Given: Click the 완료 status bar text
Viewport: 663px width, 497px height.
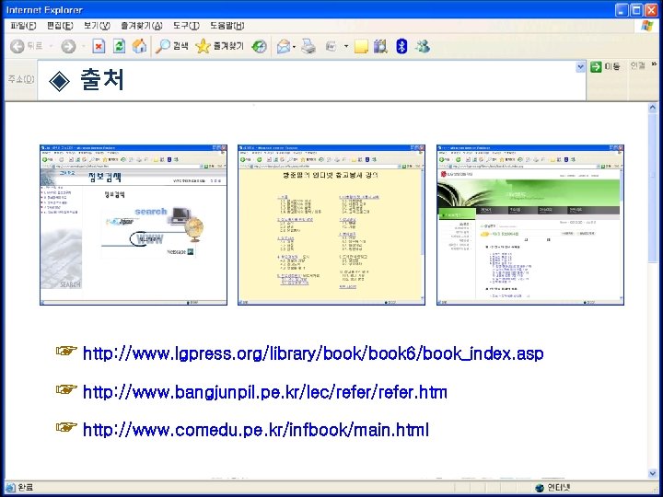Looking at the screenshot, I should pyautogui.click(x=25, y=487).
